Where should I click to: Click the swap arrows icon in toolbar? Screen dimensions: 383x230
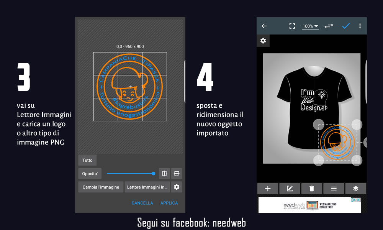(x=329, y=26)
